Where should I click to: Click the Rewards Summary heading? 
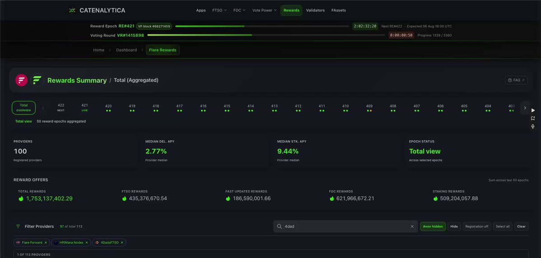point(77,80)
